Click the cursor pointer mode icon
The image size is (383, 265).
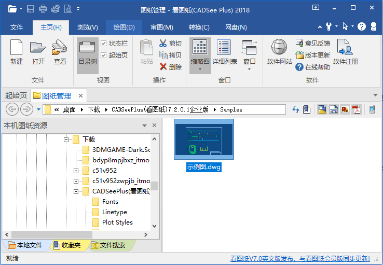(345, 26)
